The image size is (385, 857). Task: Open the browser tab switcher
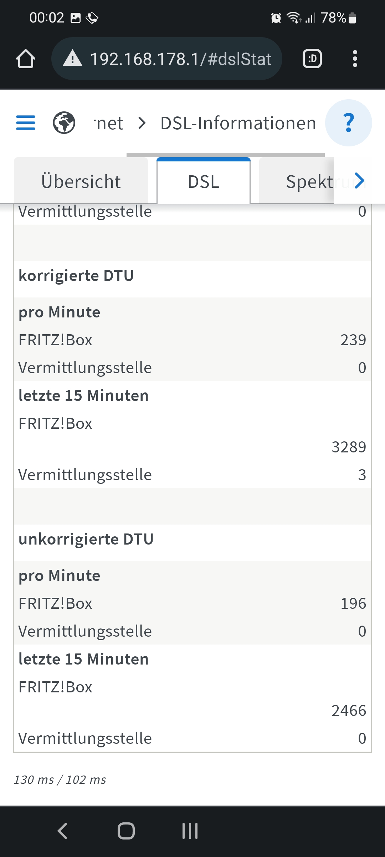coord(312,59)
